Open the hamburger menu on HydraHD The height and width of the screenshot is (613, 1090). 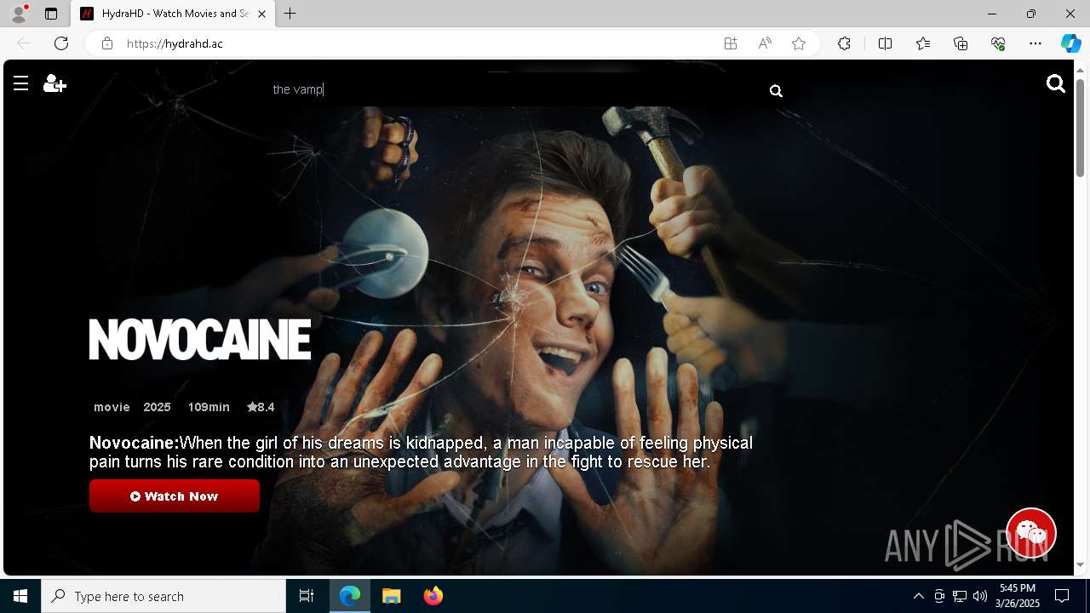21,83
